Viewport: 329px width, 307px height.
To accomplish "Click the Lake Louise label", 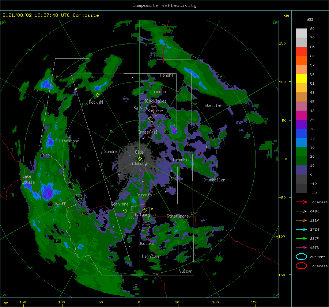I will pyautogui.click(x=28, y=179).
